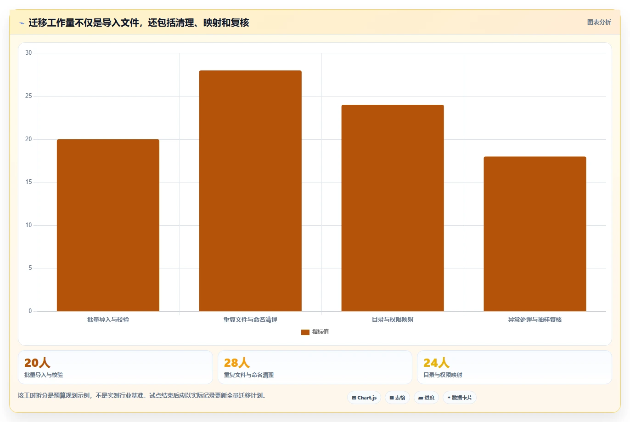
Task: Click the 目录与权限映射 x-axis label
Action: [393, 319]
